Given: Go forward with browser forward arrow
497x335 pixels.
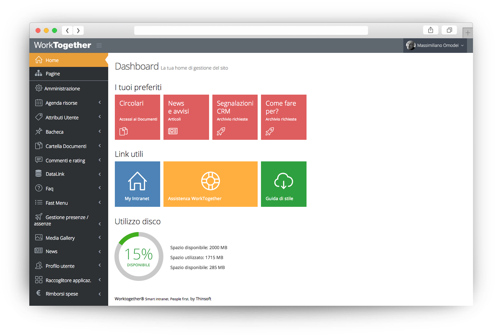Looking at the screenshot, I should [78, 30].
